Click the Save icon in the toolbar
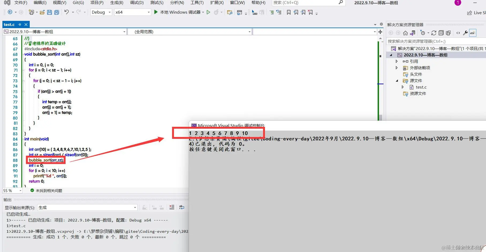This screenshot has width=486, height=252. (x=50, y=12)
